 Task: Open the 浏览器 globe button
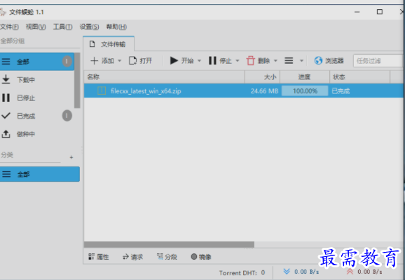(329, 61)
